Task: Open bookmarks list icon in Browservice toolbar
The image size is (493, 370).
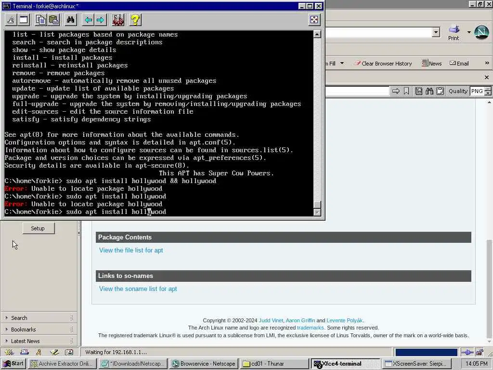Action: [419, 91]
